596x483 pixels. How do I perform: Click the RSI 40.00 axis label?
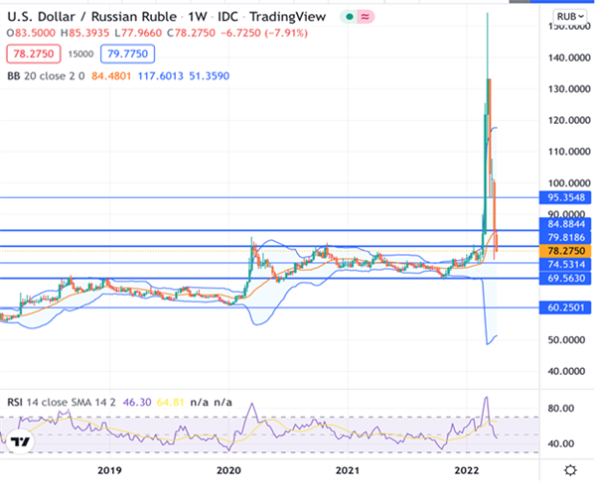[561, 443]
